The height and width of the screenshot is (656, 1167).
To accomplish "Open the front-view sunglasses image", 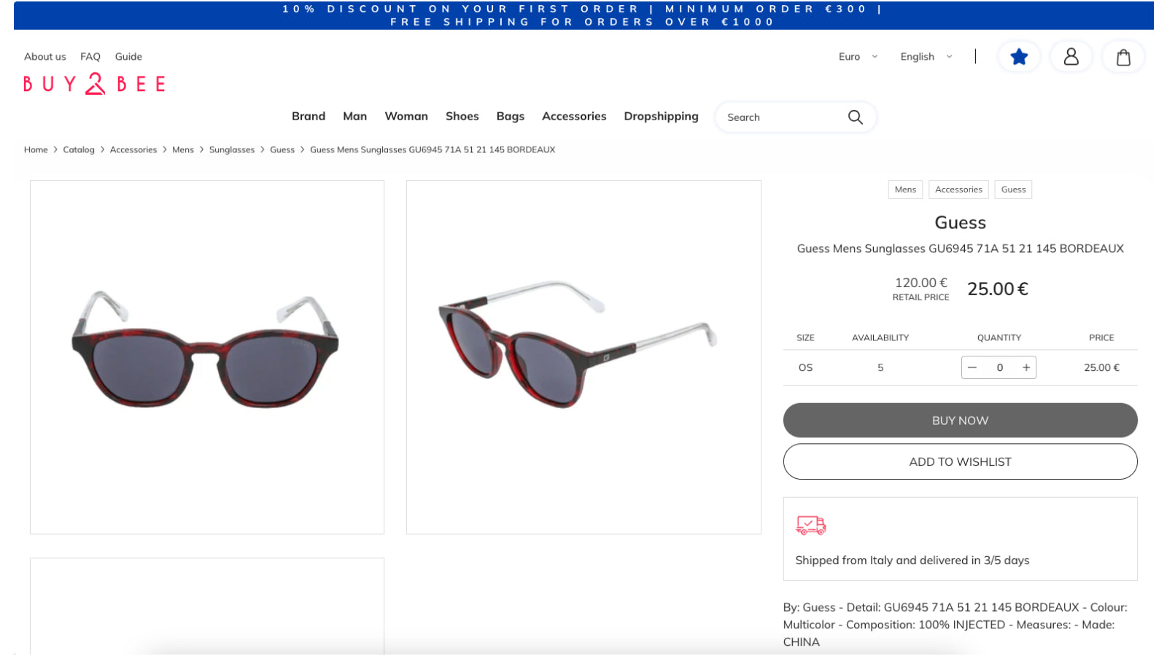I will point(207,357).
